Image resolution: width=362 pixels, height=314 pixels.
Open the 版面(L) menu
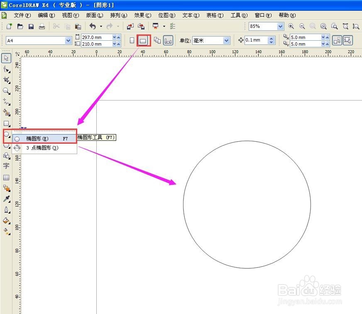94,15
